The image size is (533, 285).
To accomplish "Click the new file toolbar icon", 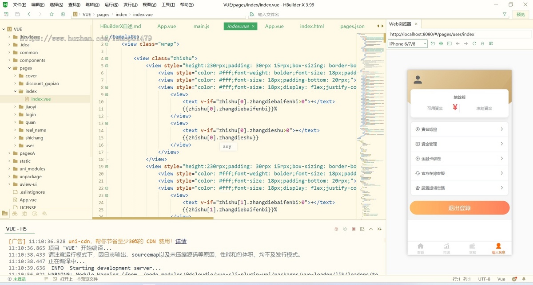I will (x=6, y=14).
